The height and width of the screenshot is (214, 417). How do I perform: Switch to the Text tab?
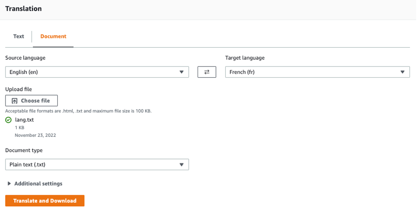click(19, 36)
